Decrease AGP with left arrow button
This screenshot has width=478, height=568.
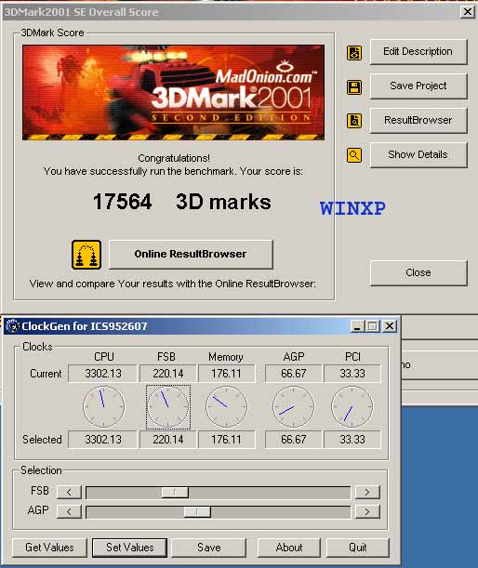click(x=69, y=511)
